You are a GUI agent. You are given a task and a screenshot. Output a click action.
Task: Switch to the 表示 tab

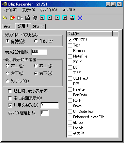tap(8, 27)
